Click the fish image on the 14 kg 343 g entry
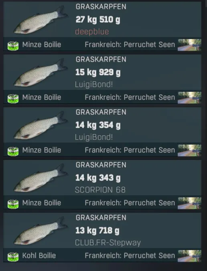 coord(41,178)
